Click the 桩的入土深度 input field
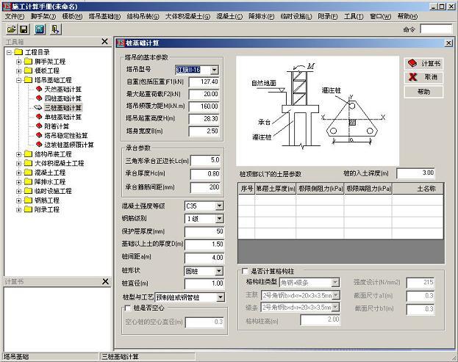The image size is (458, 362). coord(415,173)
